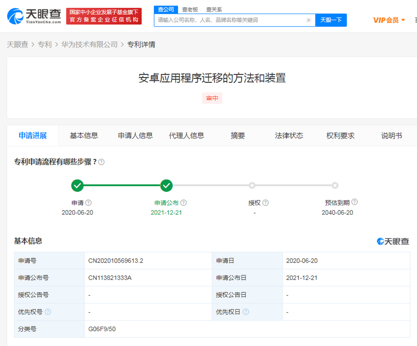Switch to the 申请人信息 tab

click(135, 136)
